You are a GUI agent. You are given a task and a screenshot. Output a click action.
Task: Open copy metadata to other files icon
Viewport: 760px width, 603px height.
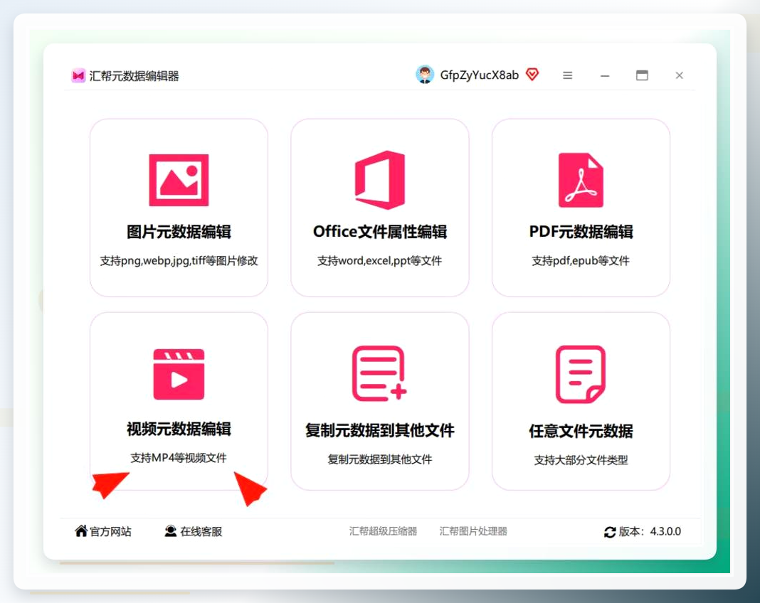tap(379, 373)
